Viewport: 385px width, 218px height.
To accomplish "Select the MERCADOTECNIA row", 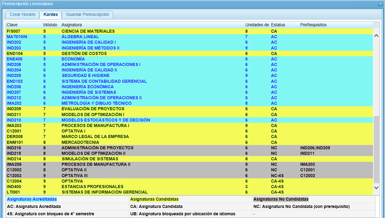I will coord(122,142).
